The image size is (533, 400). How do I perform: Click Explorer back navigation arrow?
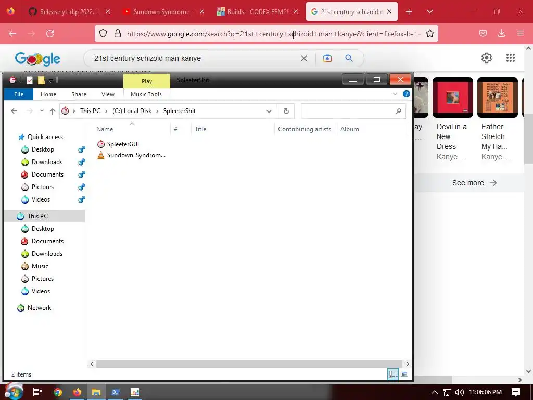(14, 111)
